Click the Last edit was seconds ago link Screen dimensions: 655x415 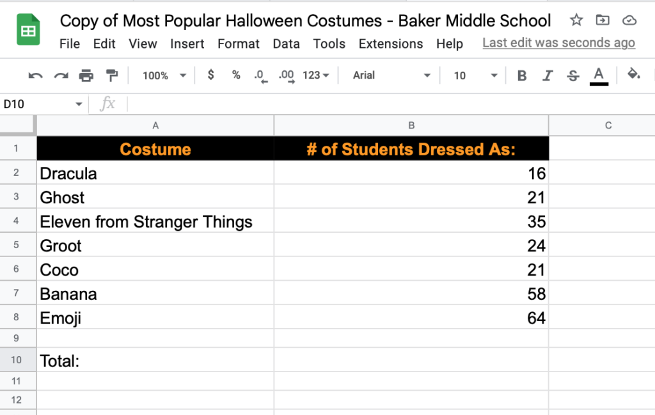click(x=558, y=43)
